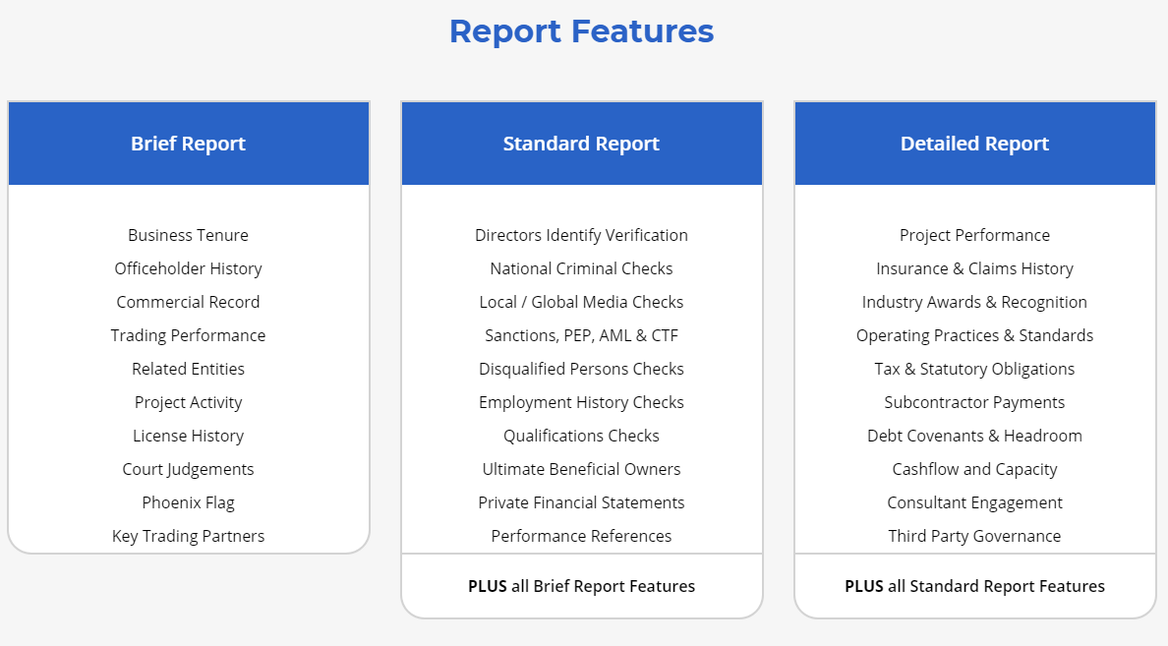Click Ultimate Beneficial Owners feature
1168x646 pixels.
(x=582, y=470)
